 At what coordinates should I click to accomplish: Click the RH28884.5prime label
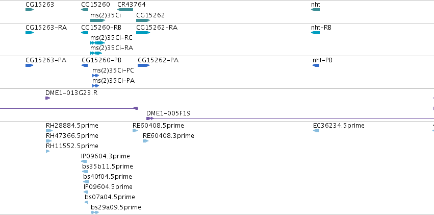click(72, 126)
